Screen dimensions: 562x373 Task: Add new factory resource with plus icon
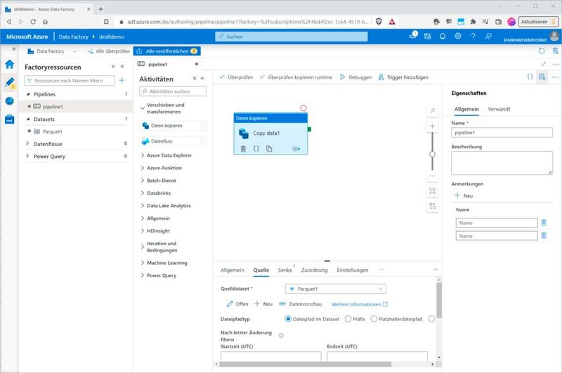pos(122,80)
